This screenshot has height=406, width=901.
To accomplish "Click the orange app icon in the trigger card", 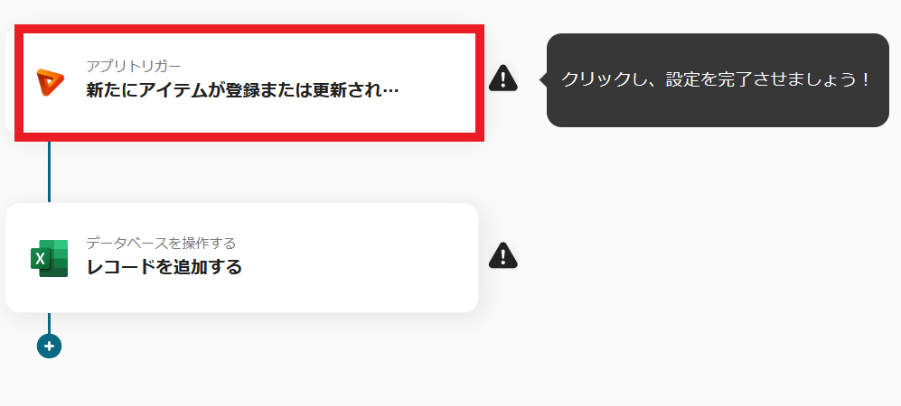I will (x=50, y=82).
